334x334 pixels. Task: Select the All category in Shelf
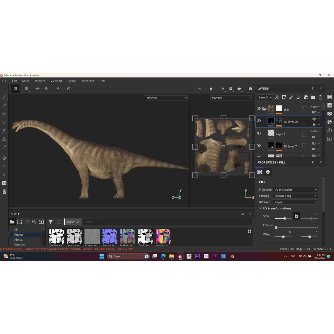[16, 229]
